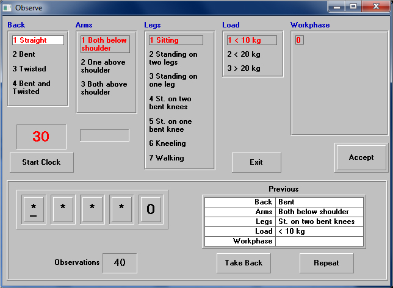This screenshot has width=393, height=288.
Task: Select load '2 < 20 kg'
Action: [x=243, y=54]
